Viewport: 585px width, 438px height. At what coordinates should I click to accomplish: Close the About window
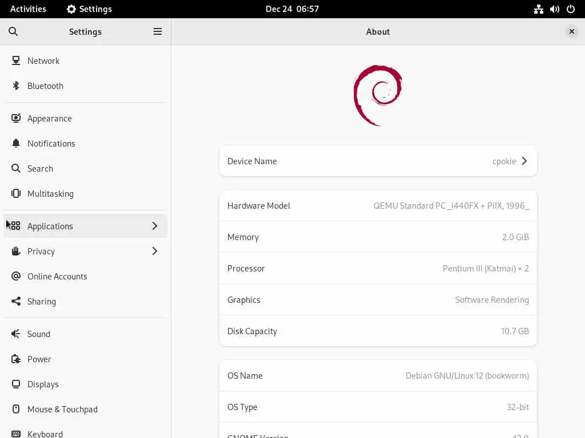(571, 32)
